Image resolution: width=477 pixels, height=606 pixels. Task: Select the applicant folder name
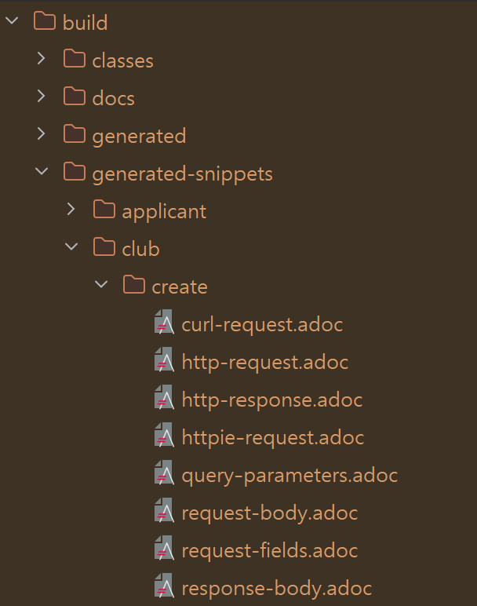tap(164, 212)
